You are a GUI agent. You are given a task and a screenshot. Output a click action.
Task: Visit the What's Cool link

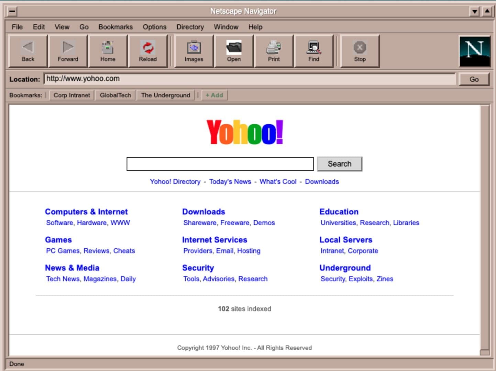pyautogui.click(x=278, y=181)
